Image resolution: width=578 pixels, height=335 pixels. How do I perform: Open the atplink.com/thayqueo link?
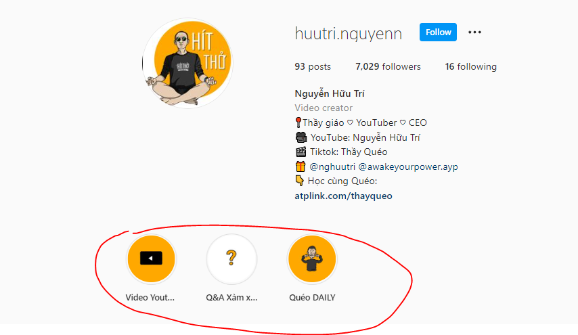tap(343, 196)
